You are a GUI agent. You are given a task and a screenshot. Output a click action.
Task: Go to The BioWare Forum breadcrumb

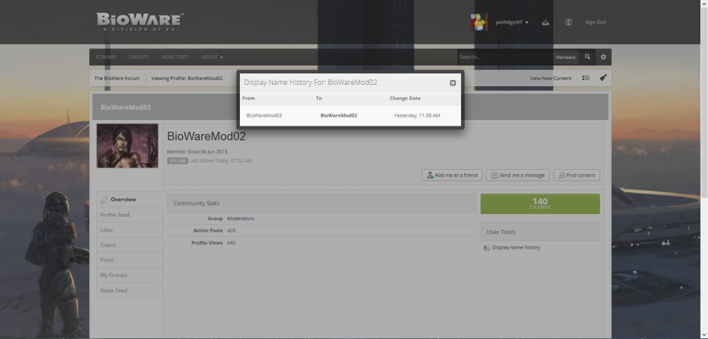pos(117,79)
